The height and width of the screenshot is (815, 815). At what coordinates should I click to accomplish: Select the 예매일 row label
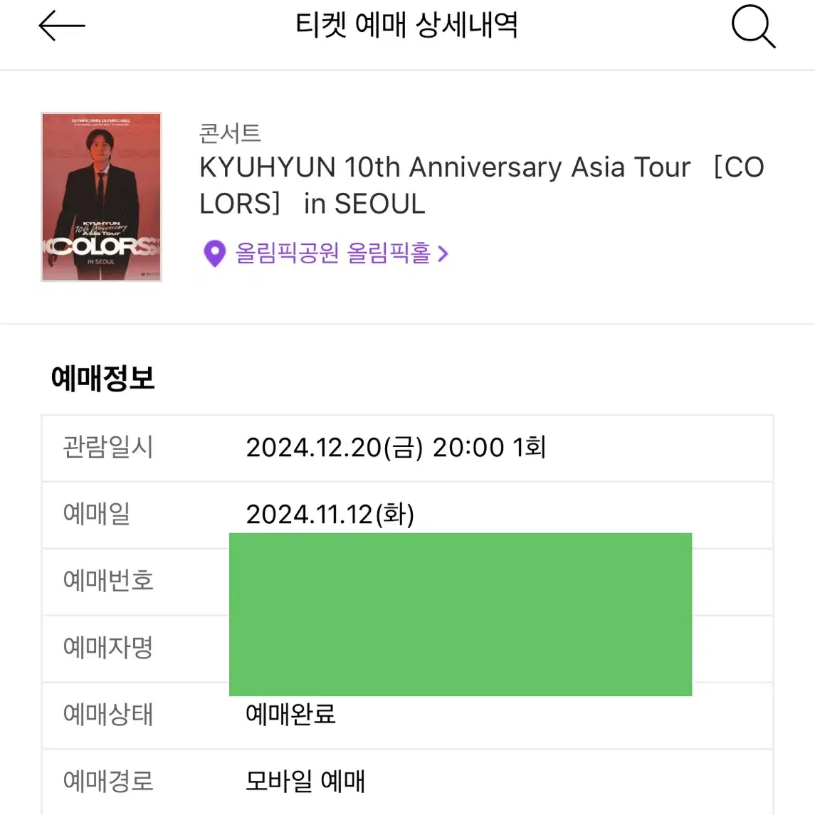pyautogui.click(x=97, y=513)
